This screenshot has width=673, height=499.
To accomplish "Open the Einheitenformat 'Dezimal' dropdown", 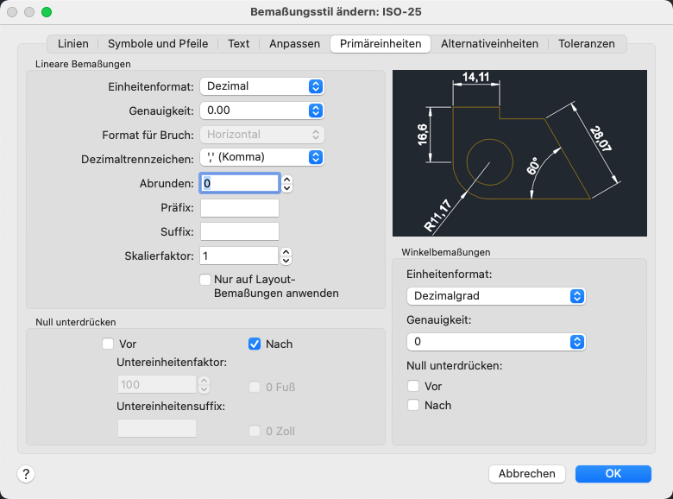I will 261,86.
